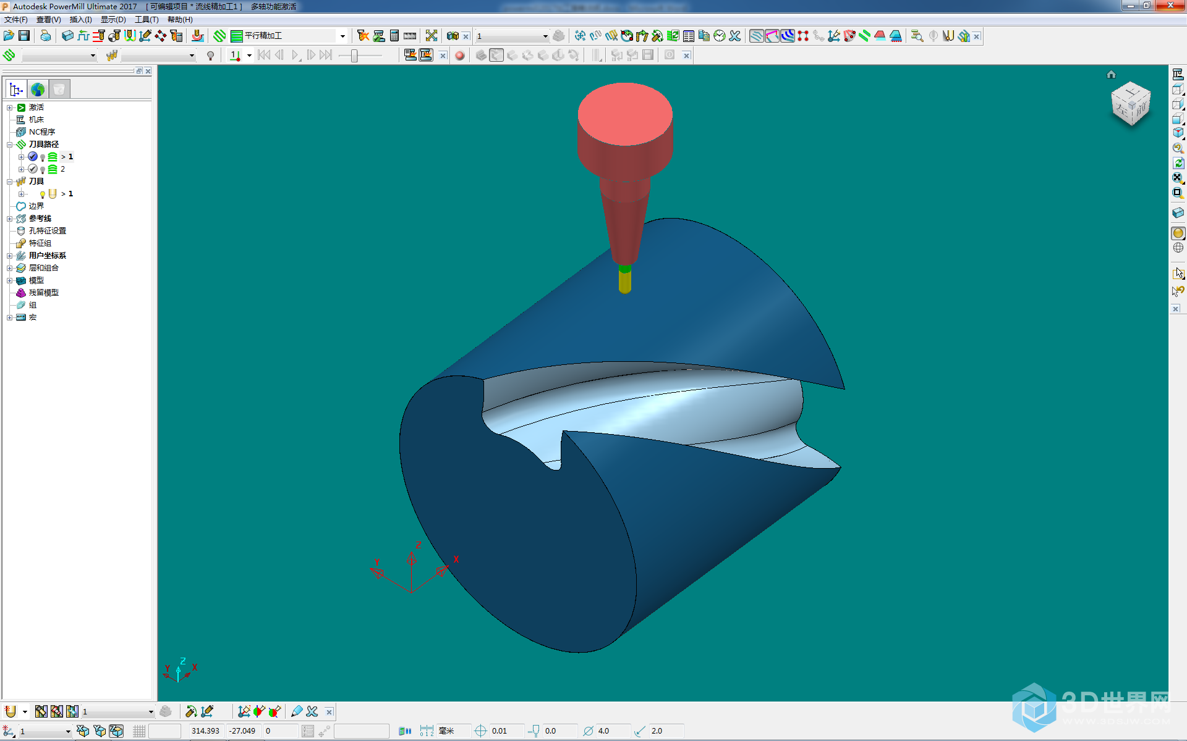Go to simulation start button
Screen dimensions: 1187x741
[x=264, y=56]
